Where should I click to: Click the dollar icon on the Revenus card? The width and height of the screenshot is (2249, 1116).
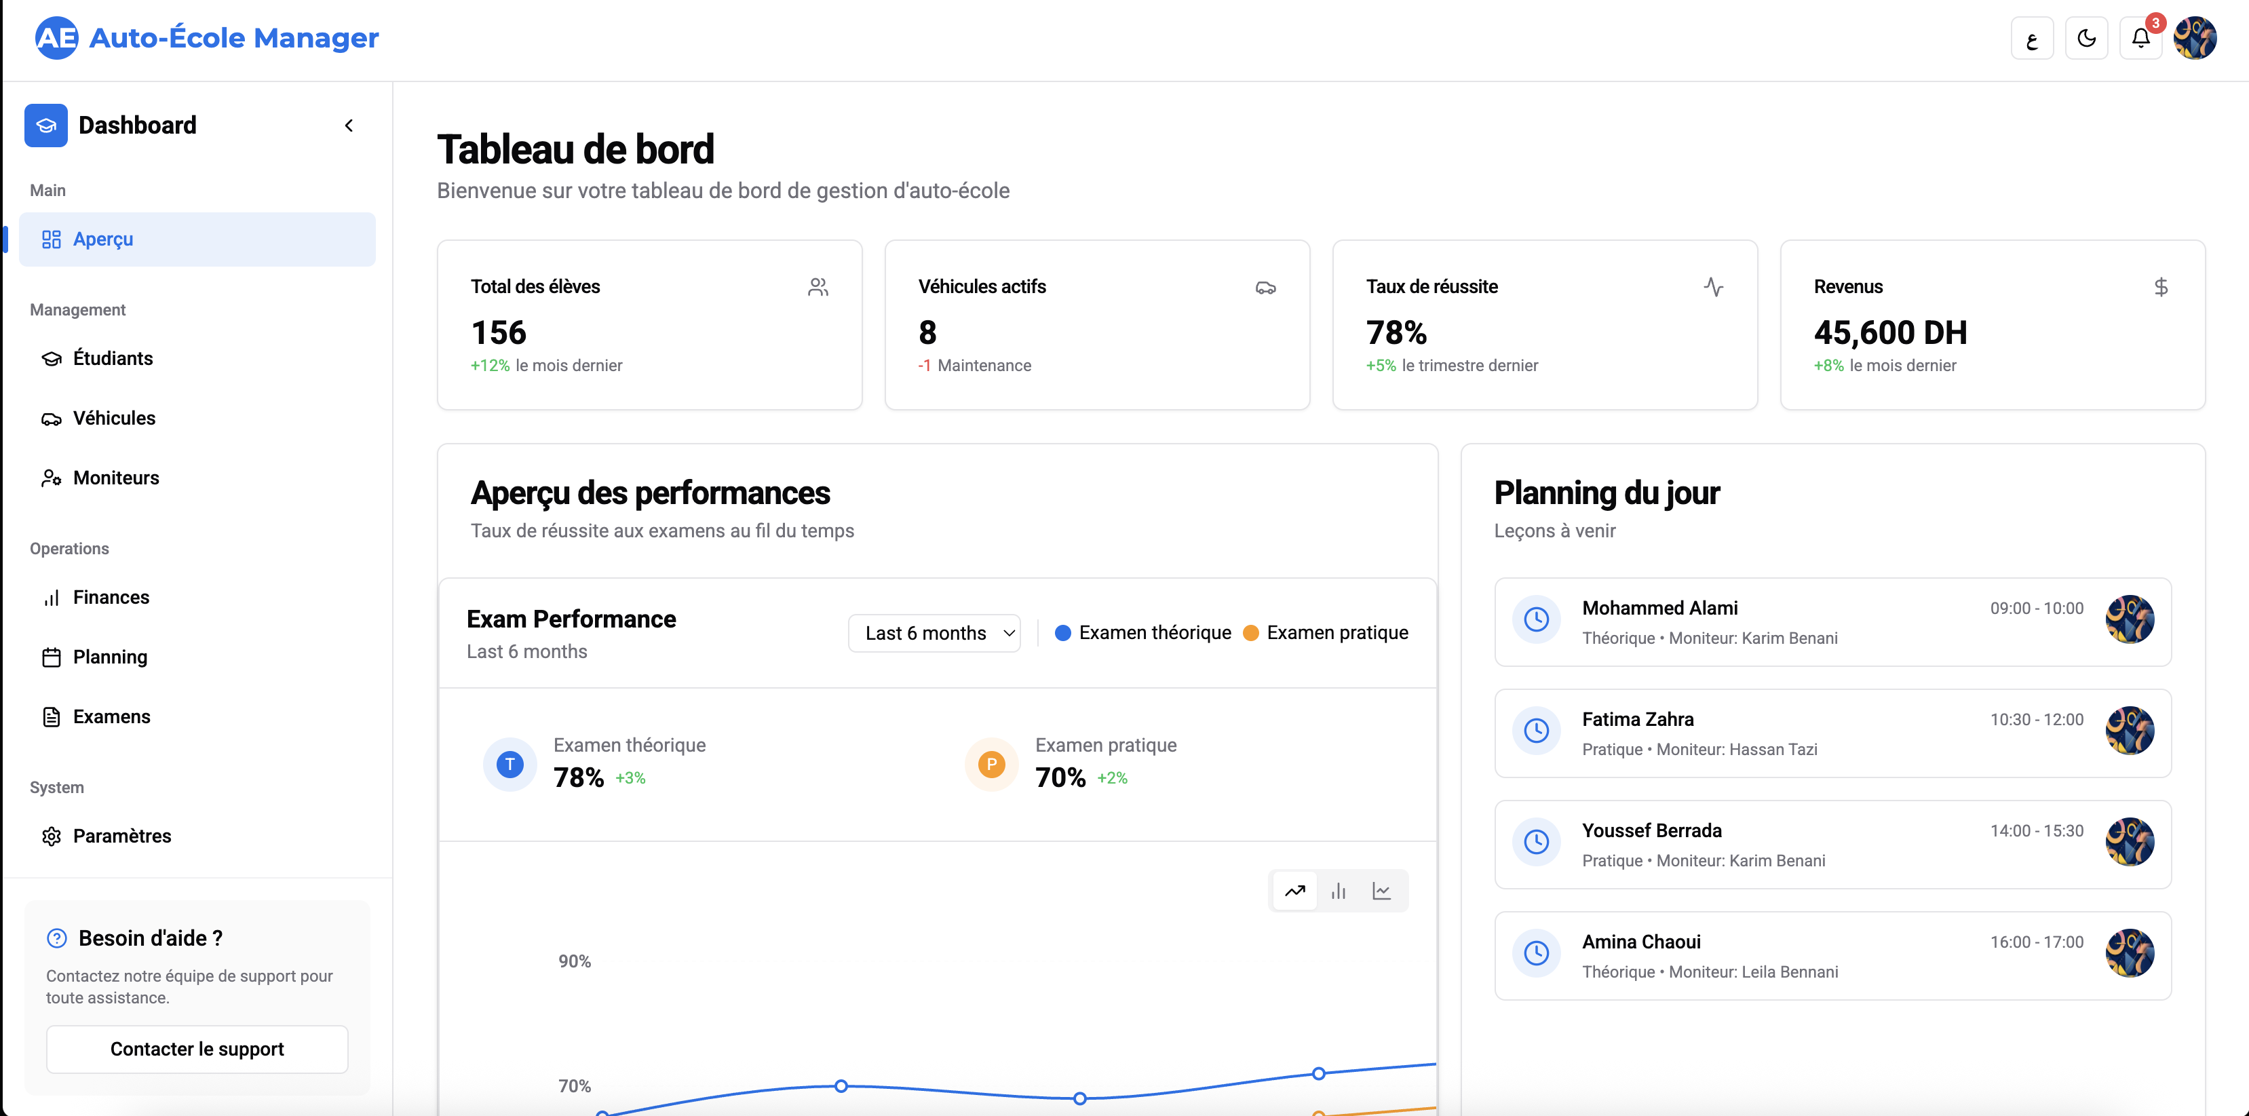2161,286
